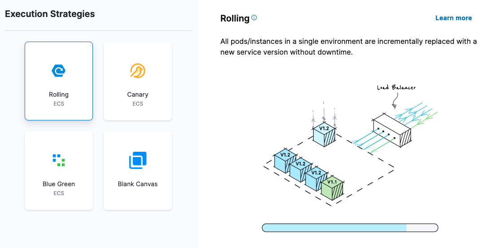
Task: Click the orange Canary bird icon
Action: pyautogui.click(x=138, y=71)
